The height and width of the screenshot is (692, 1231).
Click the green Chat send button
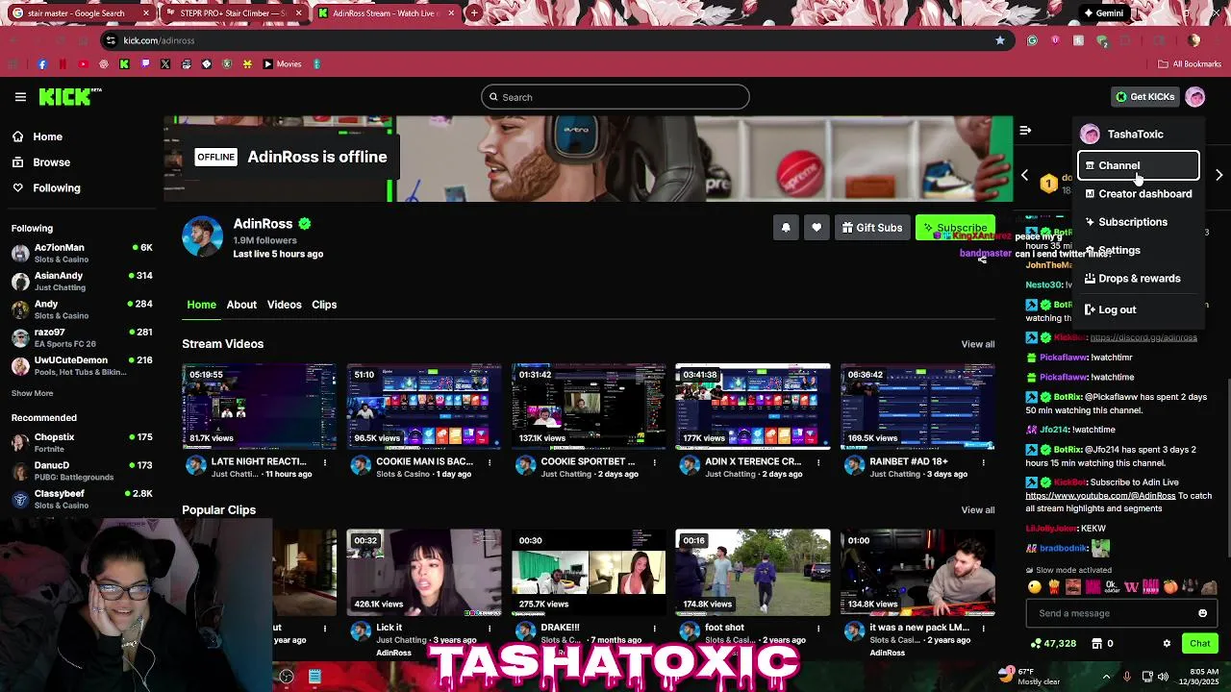[x=1199, y=644]
